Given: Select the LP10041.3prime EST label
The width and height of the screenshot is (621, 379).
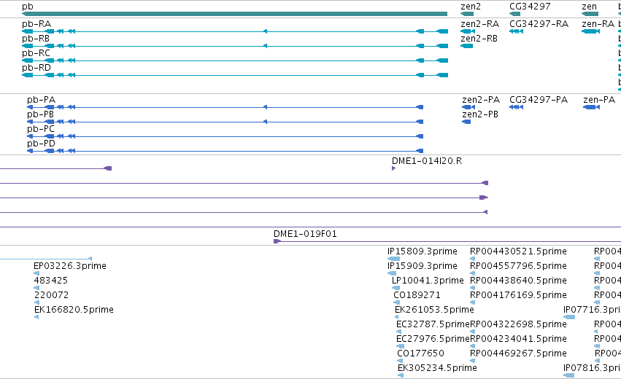Looking at the screenshot, I should coord(428,281).
